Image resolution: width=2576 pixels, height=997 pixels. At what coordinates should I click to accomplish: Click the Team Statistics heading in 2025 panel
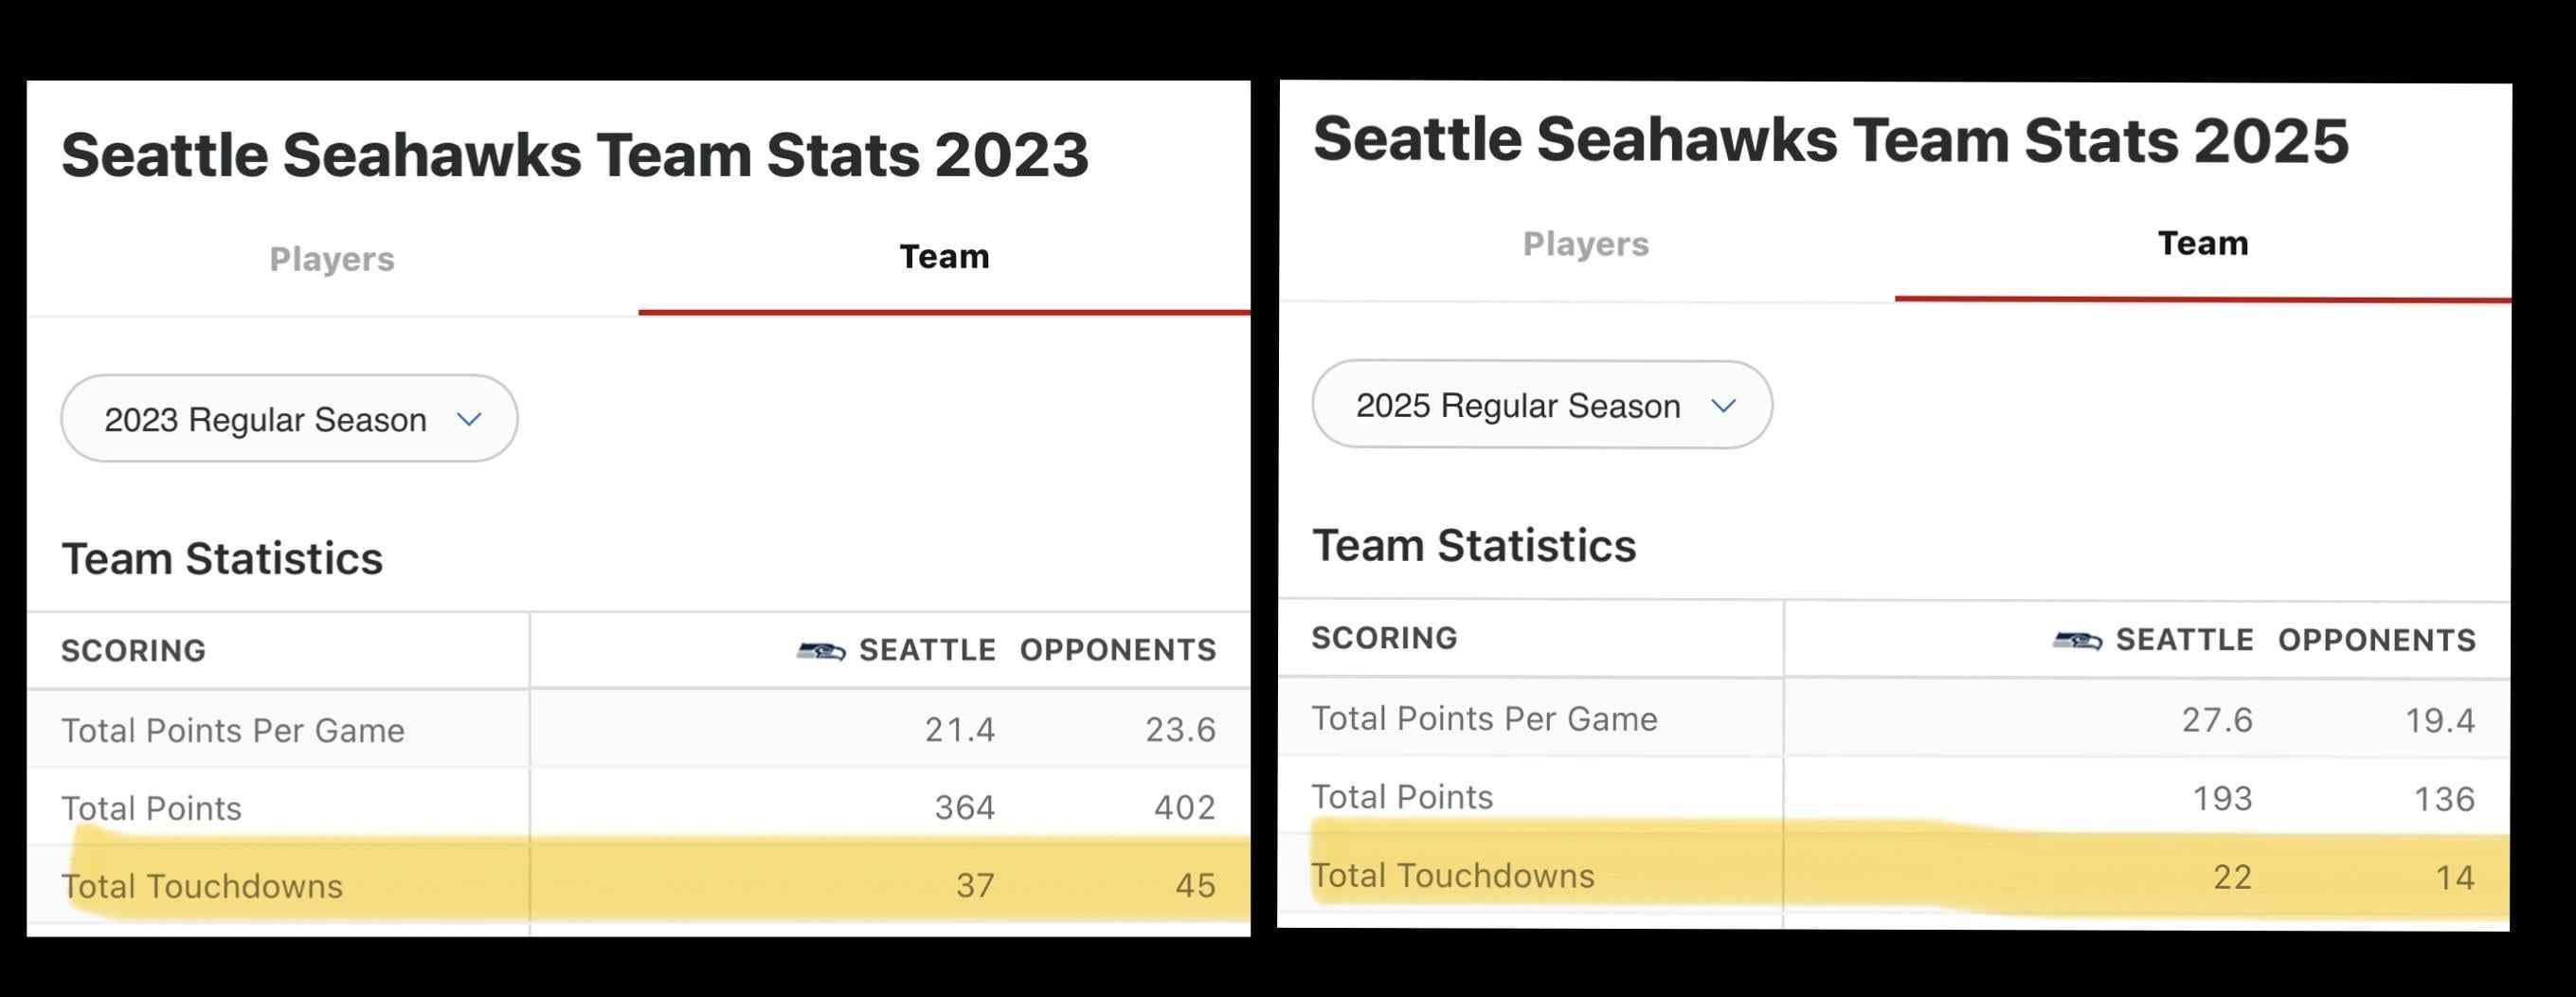[1473, 546]
